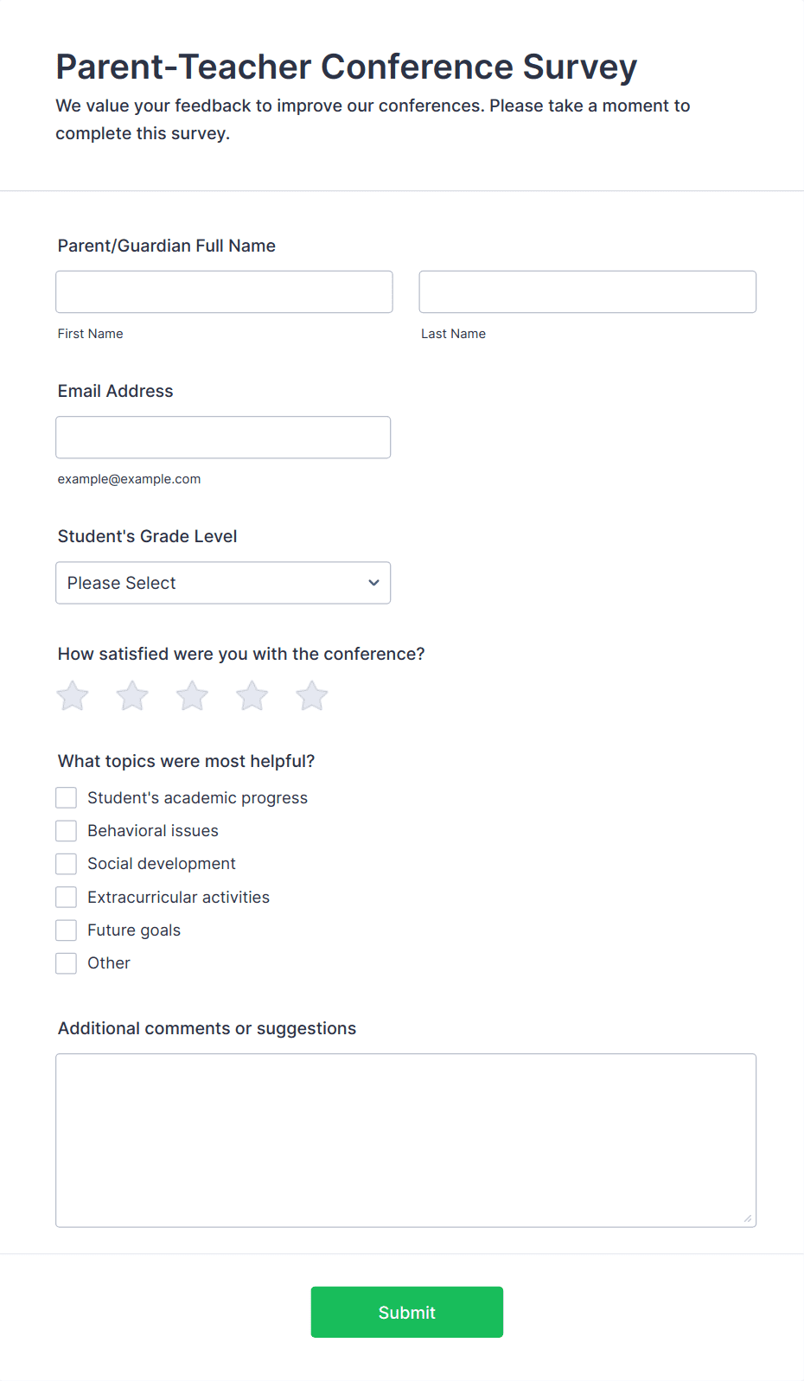
Task: Check the Future goals box
Action: coord(67,930)
